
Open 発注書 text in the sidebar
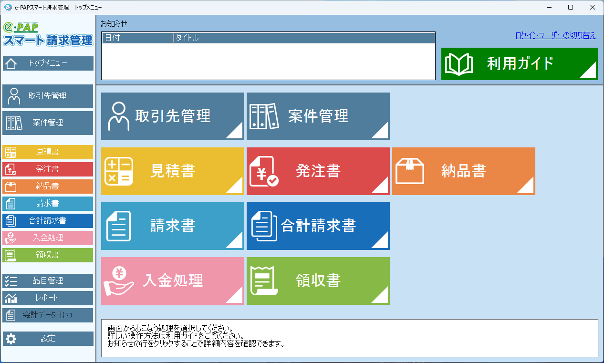click(47, 169)
